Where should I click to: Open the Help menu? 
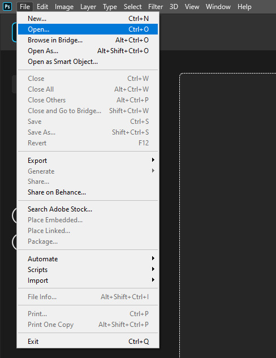click(244, 7)
